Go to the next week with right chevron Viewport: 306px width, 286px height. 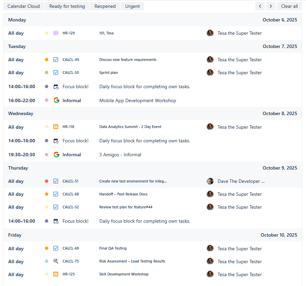271,6
